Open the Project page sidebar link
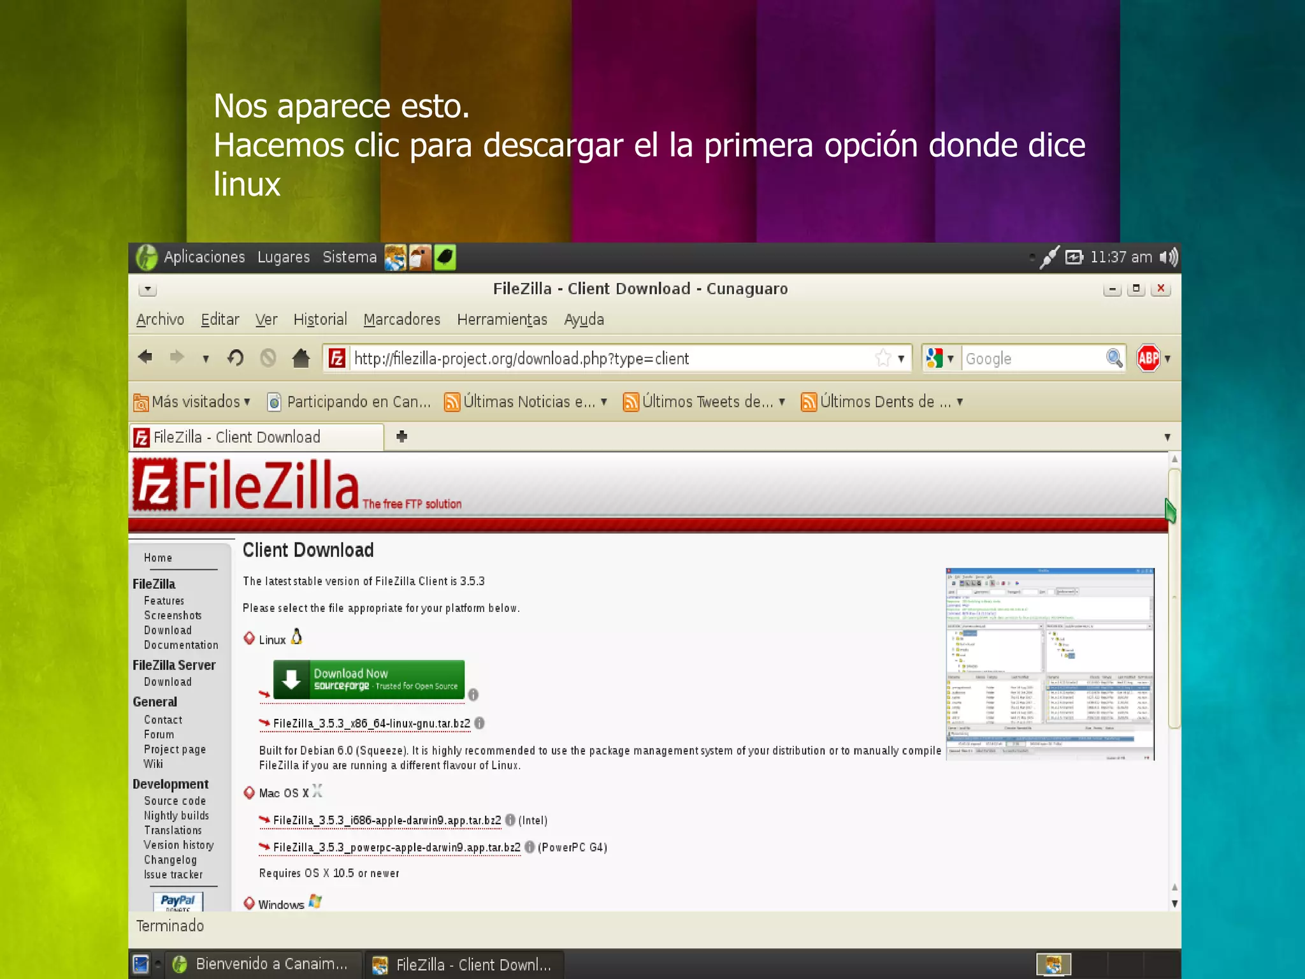 [x=175, y=750]
